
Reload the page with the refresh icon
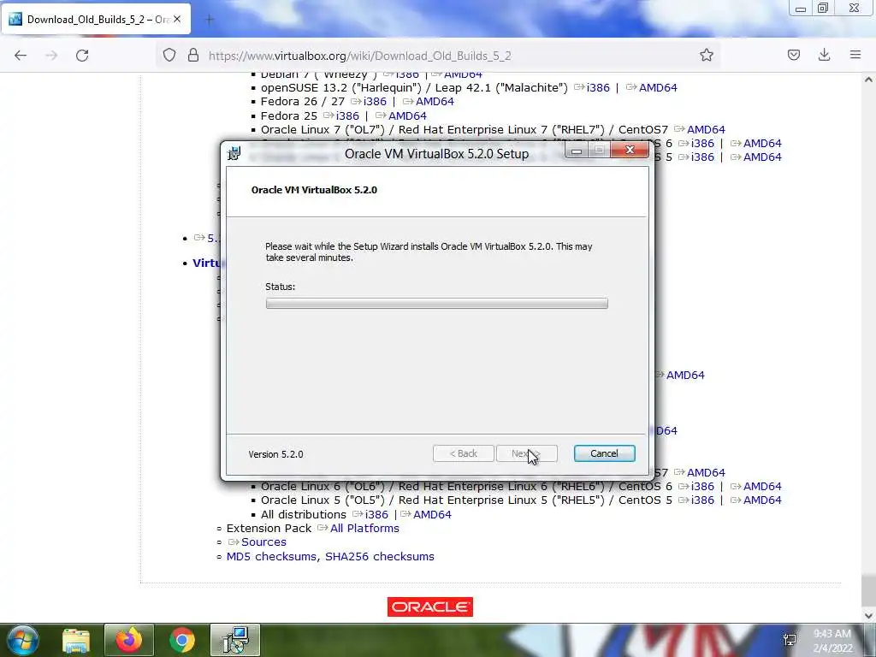tap(82, 56)
